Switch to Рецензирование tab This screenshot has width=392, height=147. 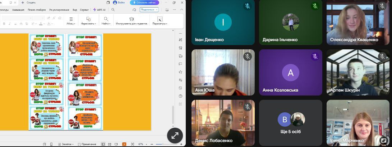(x=59, y=10)
